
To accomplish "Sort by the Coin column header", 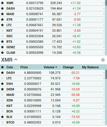I will (10, 67).
